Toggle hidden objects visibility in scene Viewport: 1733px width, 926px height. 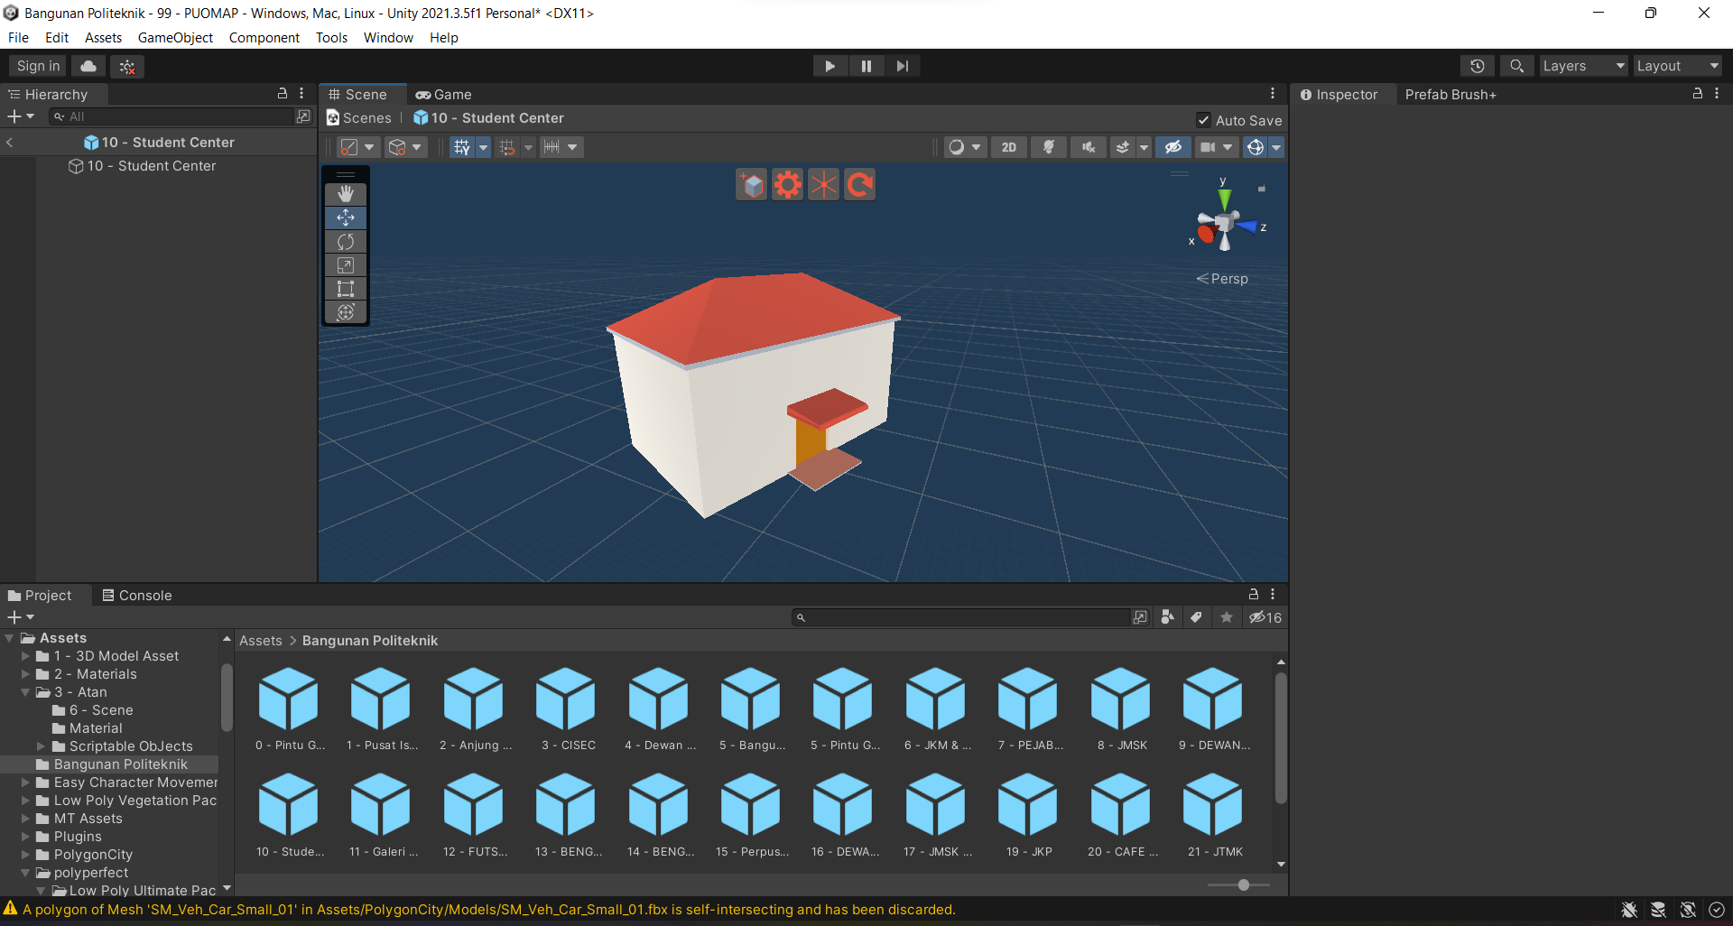pyautogui.click(x=1172, y=147)
